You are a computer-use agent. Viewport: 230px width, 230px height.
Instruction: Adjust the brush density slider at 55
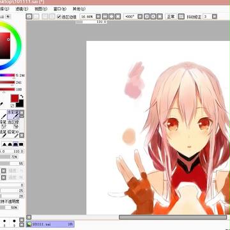(12, 164)
